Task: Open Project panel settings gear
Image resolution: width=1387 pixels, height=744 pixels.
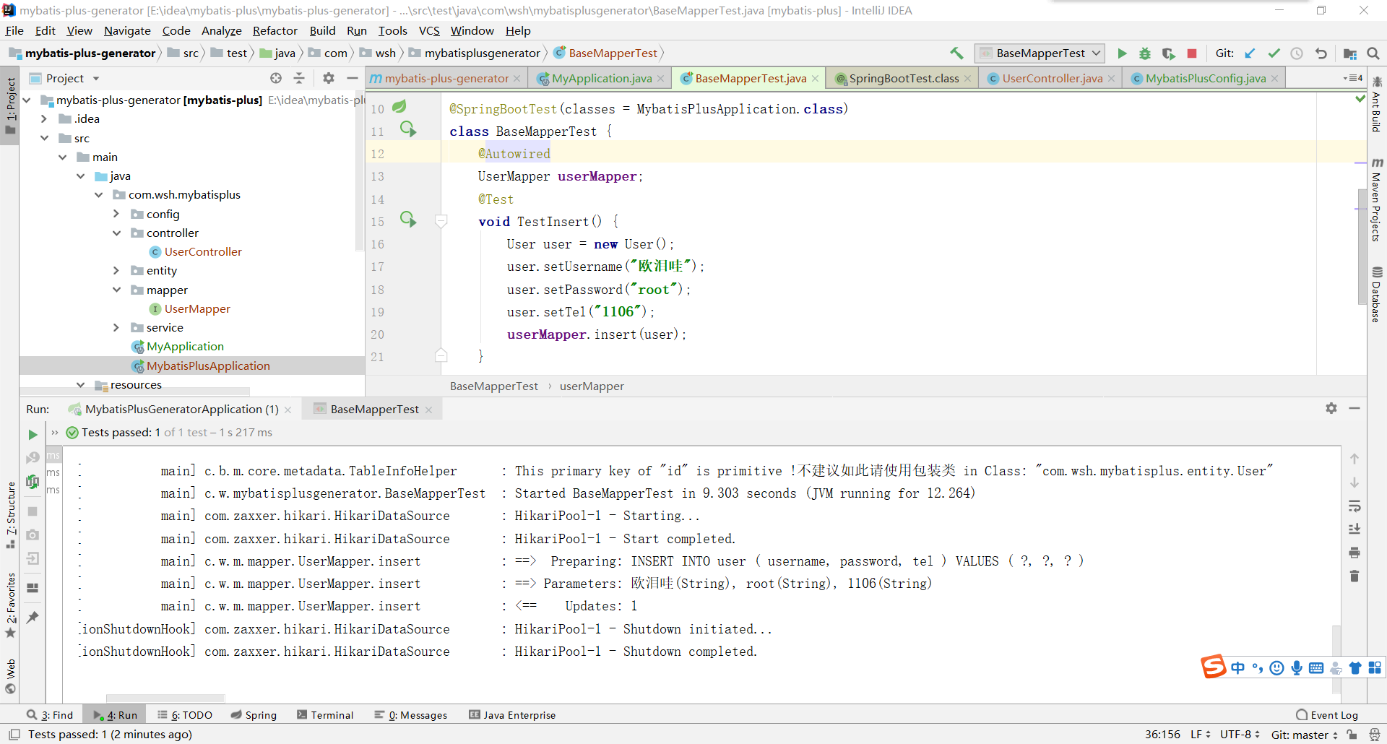Action: (x=329, y=78)
